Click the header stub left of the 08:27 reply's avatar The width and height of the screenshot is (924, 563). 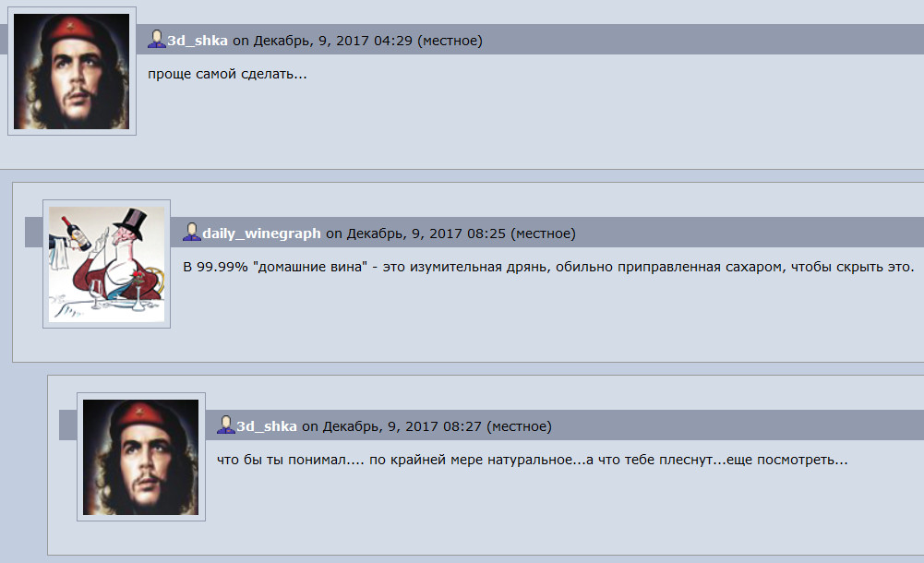pos(67,425)
